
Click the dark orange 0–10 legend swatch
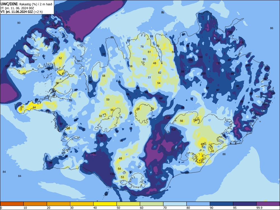click(x=12, y=204)
